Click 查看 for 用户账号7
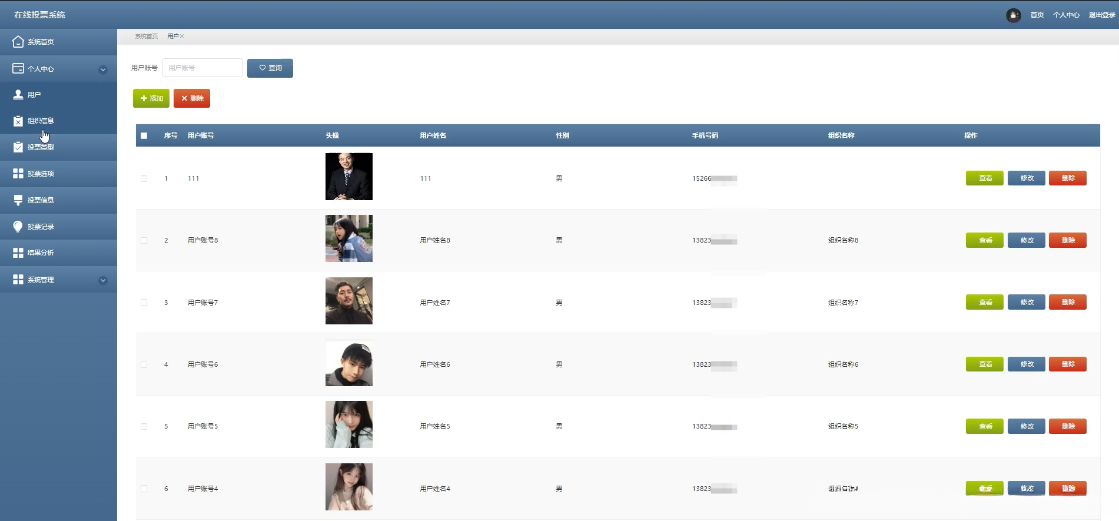 tap(985, 302)
